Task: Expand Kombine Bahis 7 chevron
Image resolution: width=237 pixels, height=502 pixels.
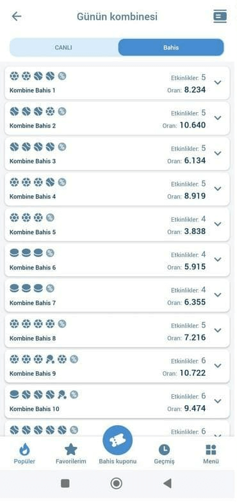Action: tap(218, 295)
